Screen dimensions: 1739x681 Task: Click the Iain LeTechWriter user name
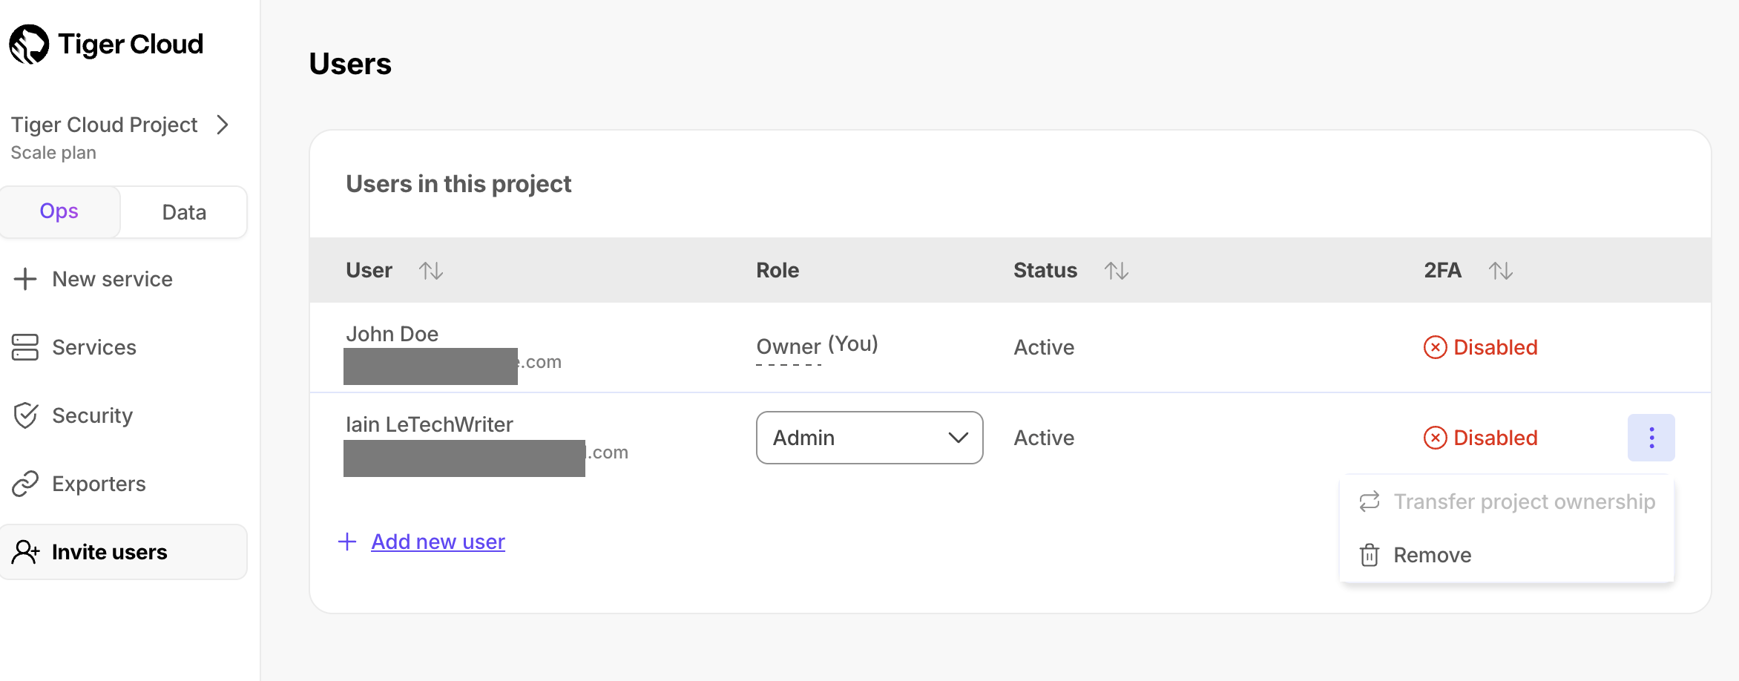(429, 424)
